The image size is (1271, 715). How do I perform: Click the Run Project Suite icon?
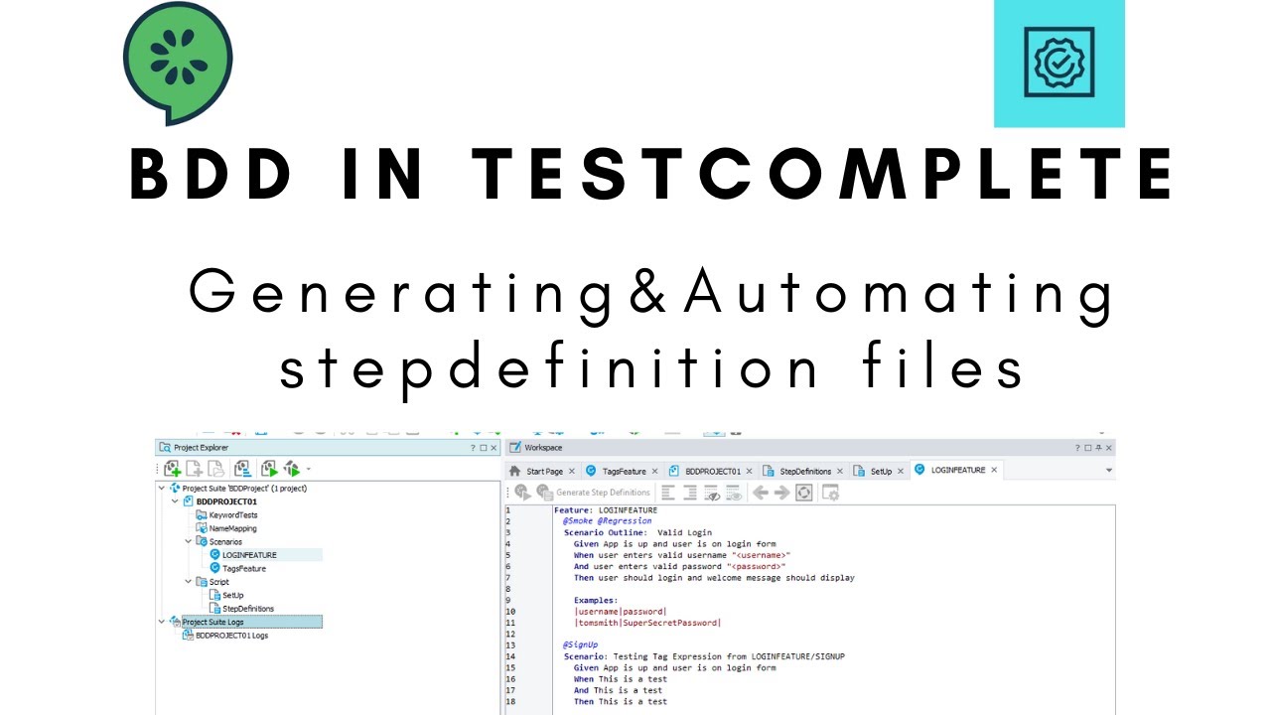pos(292,469)
